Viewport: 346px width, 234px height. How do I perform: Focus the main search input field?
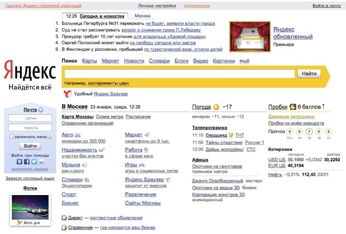tap(180, 74)
